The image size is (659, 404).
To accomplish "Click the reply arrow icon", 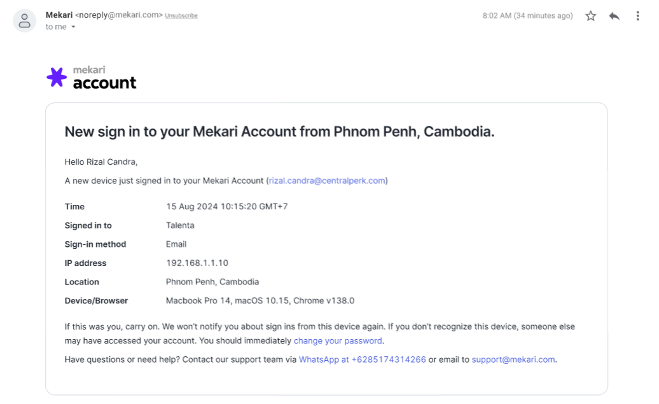I will [x=614, y=16].
